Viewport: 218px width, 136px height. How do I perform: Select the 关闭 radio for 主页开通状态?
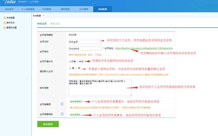[x=78, y=62]
